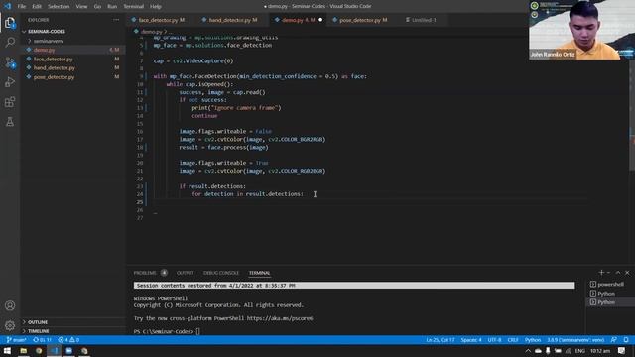
Task: Switch to hand_detector.py editor tab
Action: coord(233,20)
